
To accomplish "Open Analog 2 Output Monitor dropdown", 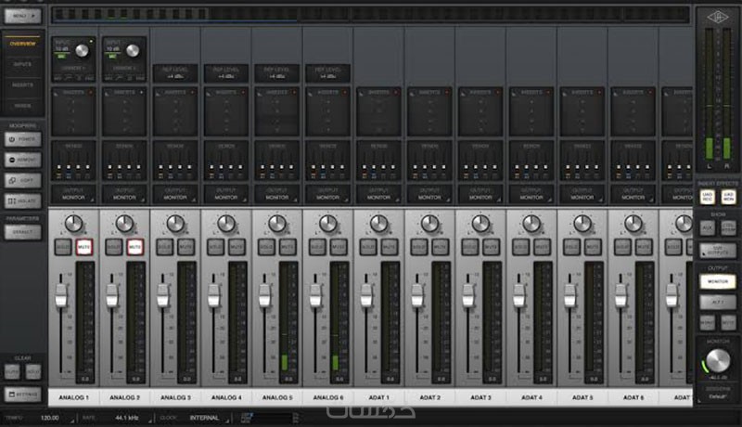I will [x=124, y=194].
